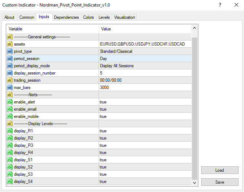
Task: Click the bool icon next to enable_email
Action: (10, 109)
